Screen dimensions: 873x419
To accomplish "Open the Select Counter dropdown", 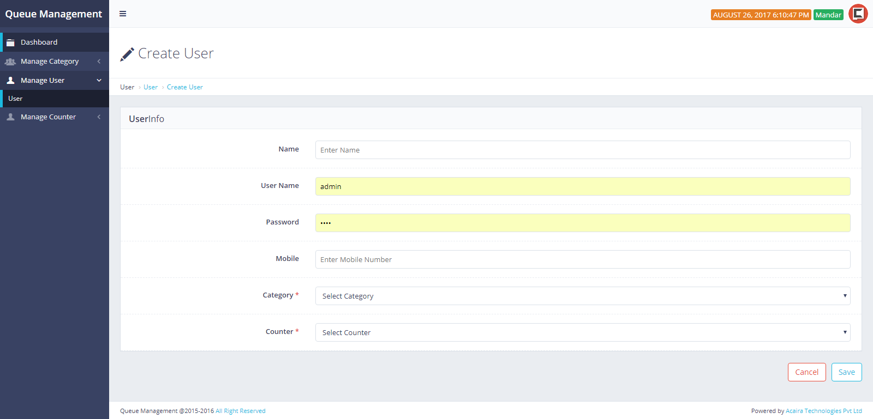I will [x=582, y=332].
